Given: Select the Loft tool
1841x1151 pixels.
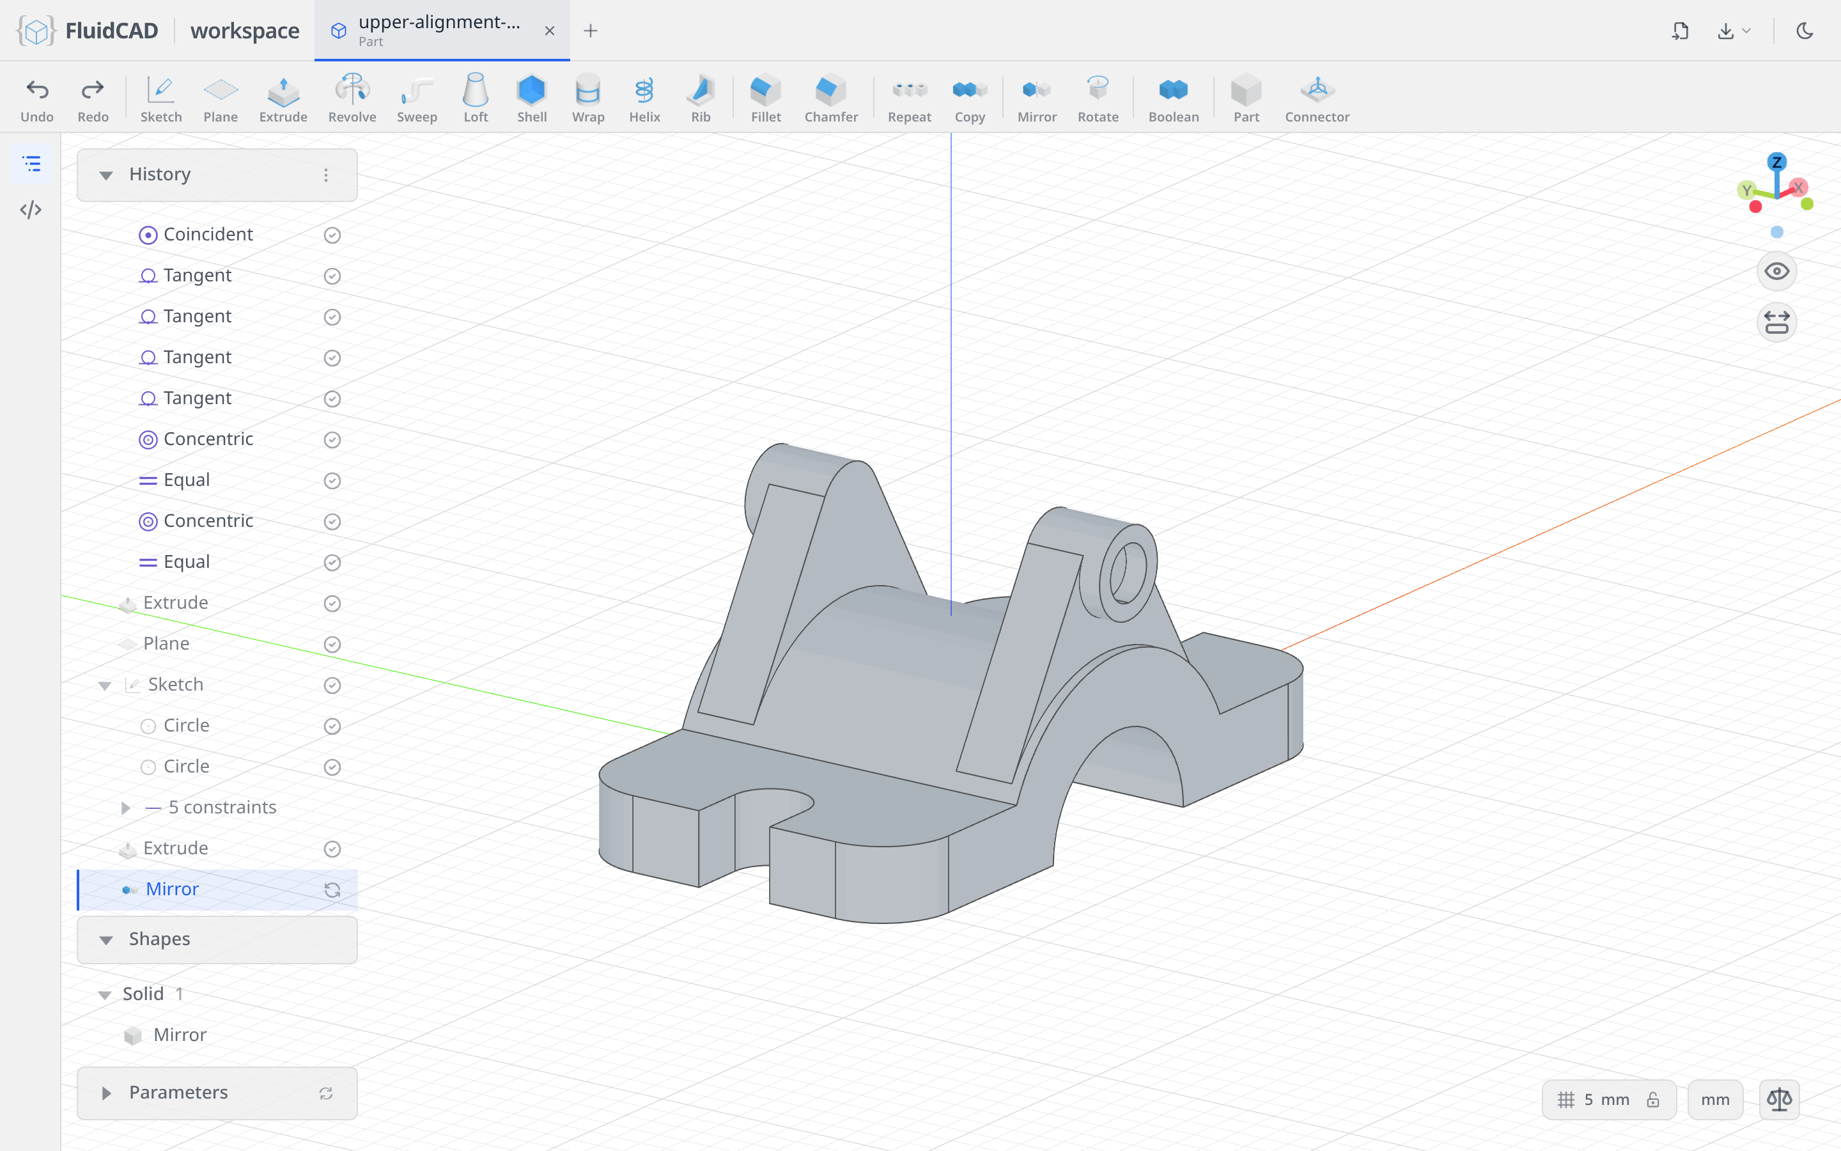Looking at the screenshot, I should tap(476, 98).
